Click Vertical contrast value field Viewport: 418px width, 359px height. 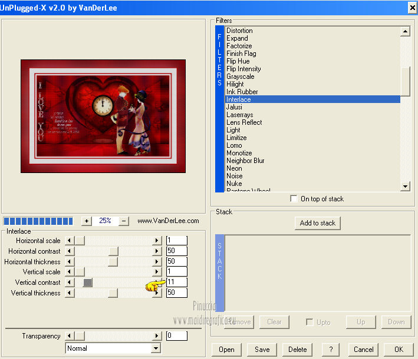coord(177,282)
